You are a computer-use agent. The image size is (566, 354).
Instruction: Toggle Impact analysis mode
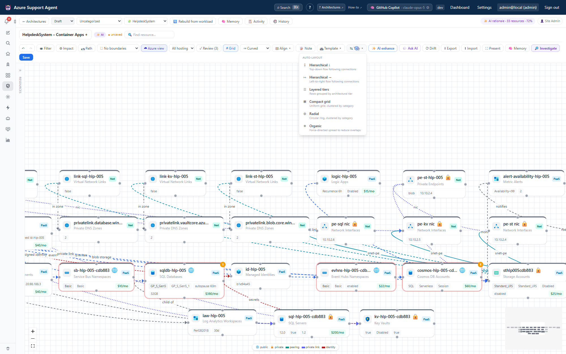[67, 48]
